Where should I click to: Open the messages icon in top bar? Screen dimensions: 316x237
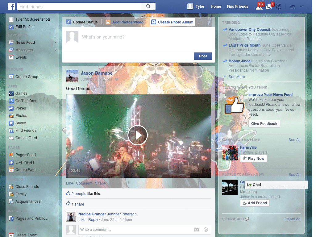click(269, 6)
